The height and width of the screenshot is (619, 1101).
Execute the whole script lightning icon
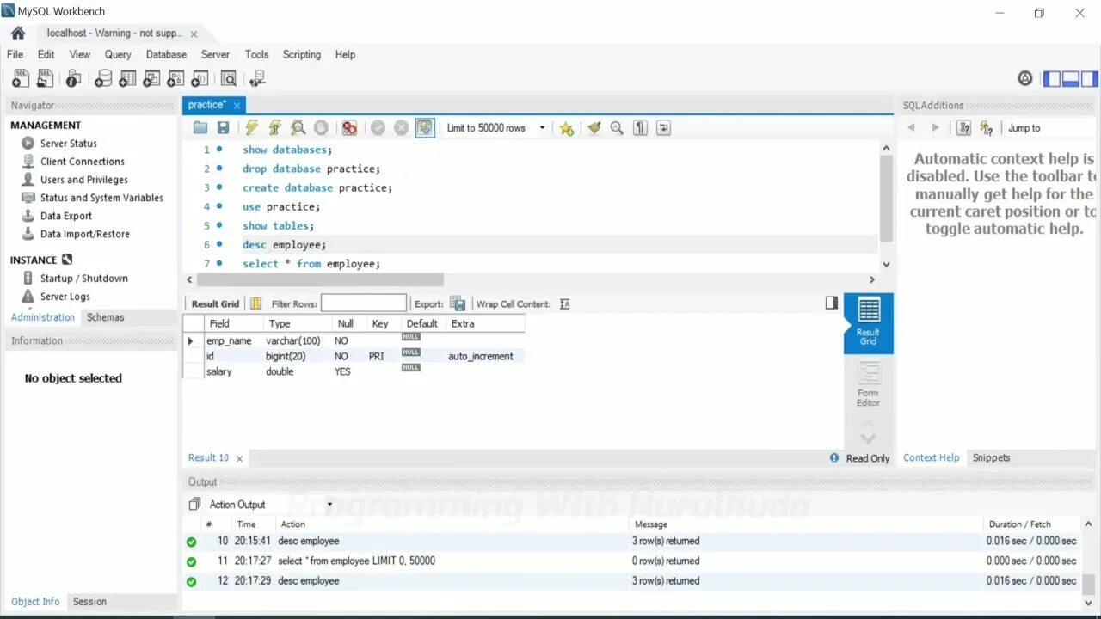pos(251,128)
